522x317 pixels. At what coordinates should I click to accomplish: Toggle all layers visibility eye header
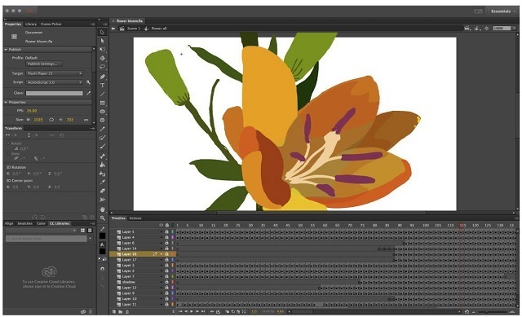point(161,225)
